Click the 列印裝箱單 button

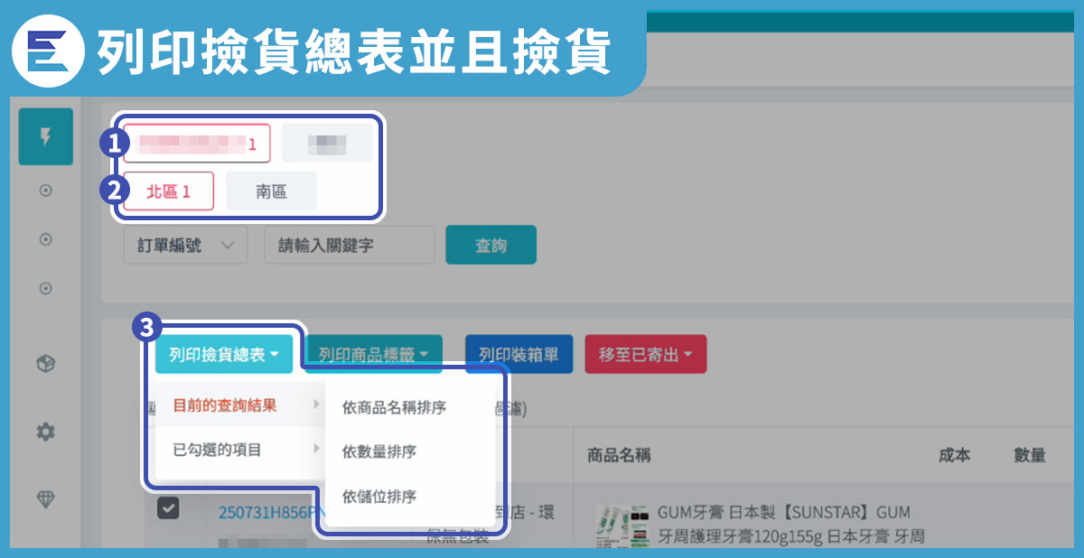tap(519, 355)
